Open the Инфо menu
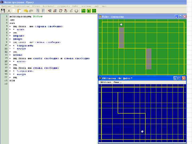The height and width of the screenshot is (144, 192). pyautogui.click(x=97, y=6)
